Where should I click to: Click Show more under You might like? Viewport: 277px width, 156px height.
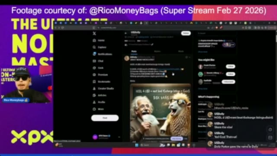203,88
